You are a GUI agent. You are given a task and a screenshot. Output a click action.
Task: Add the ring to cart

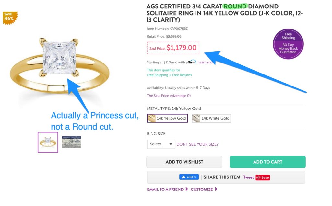click(x=267, y=162)
